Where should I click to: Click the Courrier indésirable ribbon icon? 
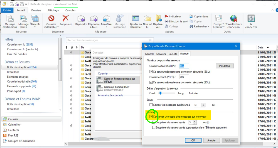point(51,19)
